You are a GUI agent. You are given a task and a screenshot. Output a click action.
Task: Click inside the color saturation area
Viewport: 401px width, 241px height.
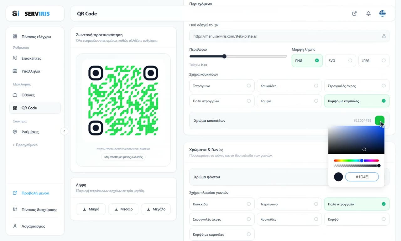point(356,140)
